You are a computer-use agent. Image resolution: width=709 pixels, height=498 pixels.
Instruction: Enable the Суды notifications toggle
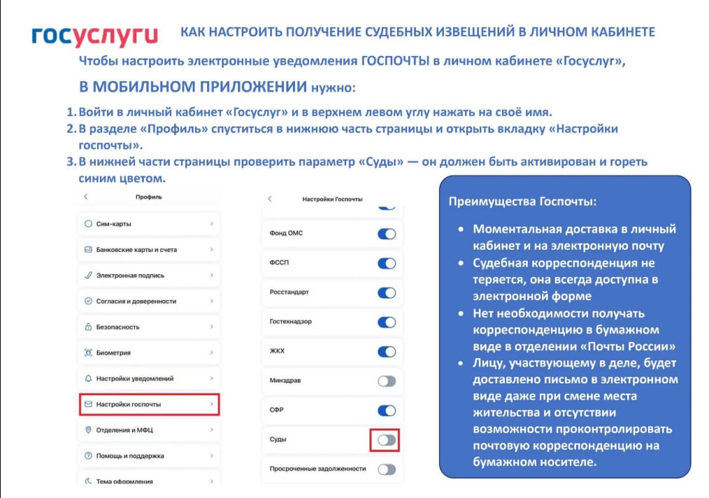[x=386, y=440]
